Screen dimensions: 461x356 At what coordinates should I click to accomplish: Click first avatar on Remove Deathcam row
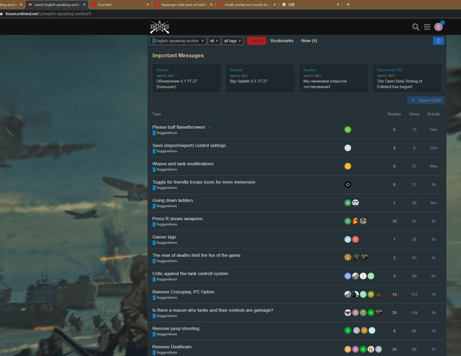348,350
